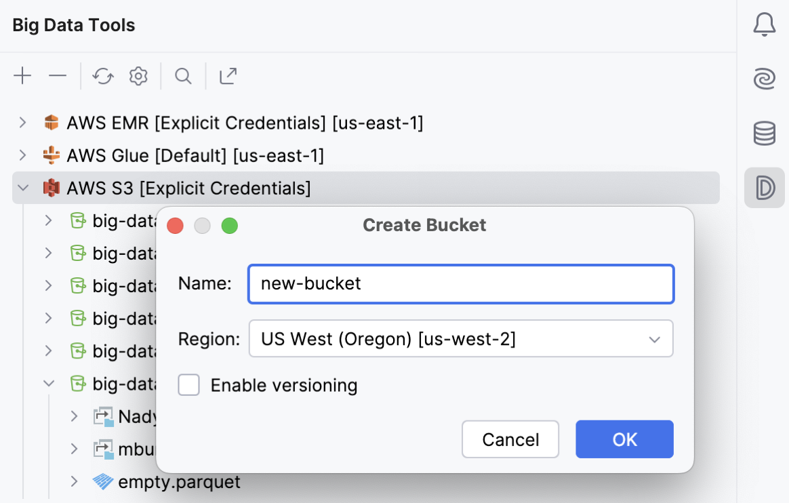Click the Cancel button
789x503 pixels.
click(510, 439)
